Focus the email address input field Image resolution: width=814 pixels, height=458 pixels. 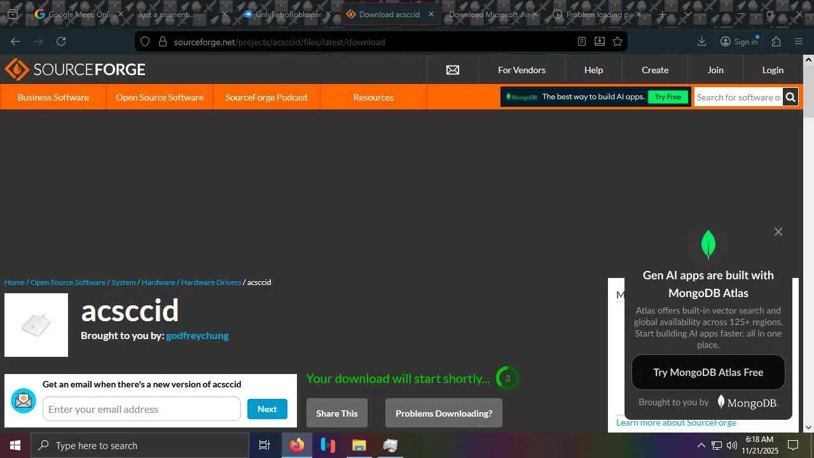[142, 409]
